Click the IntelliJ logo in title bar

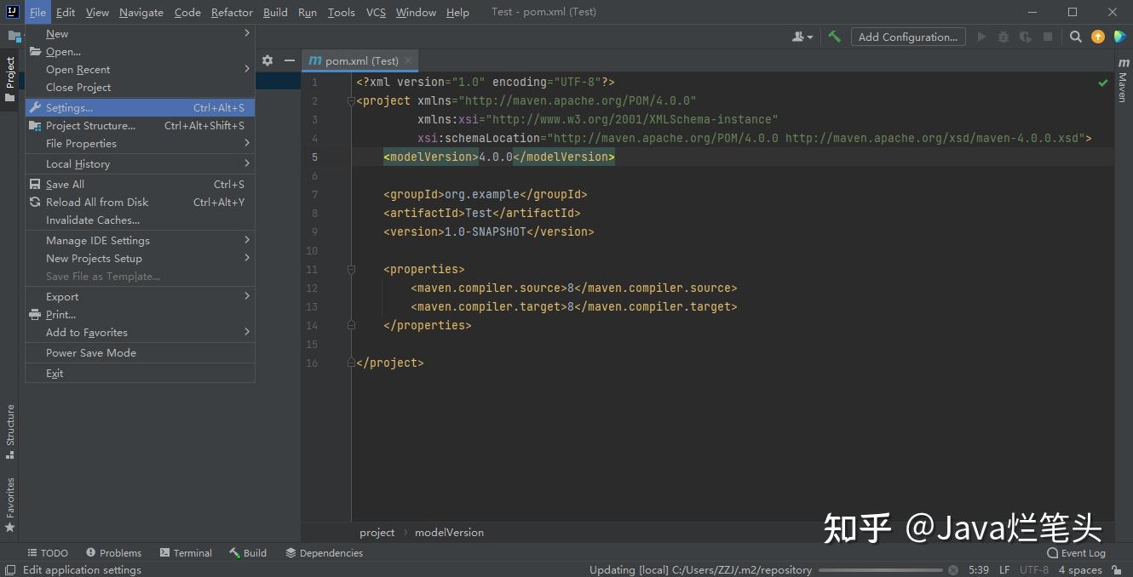tap(12, 12)
